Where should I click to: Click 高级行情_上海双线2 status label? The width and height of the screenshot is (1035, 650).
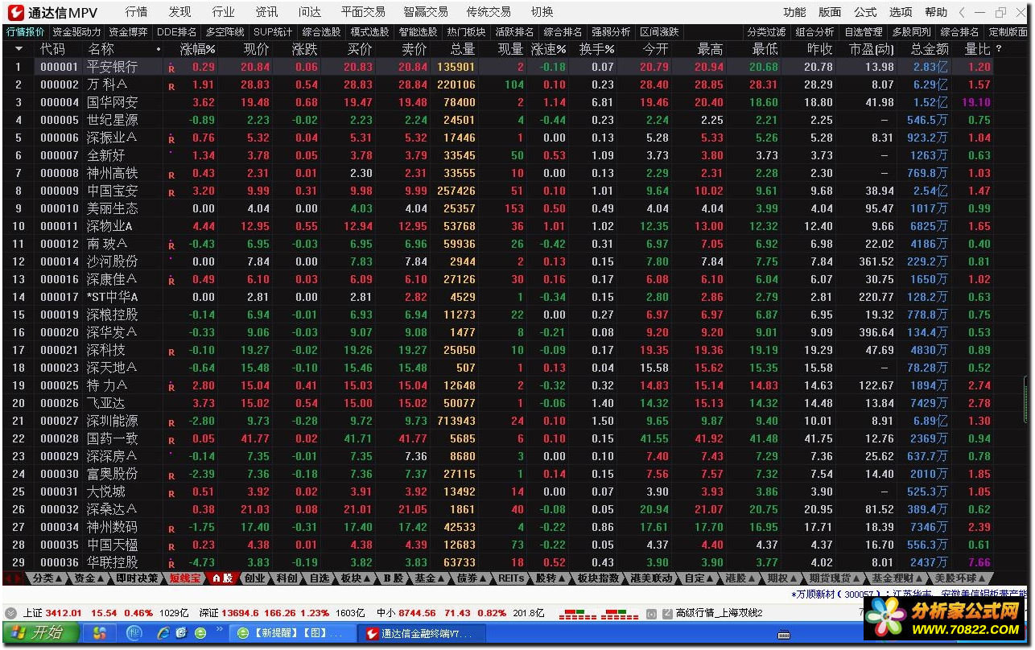[x=719, y=613]
